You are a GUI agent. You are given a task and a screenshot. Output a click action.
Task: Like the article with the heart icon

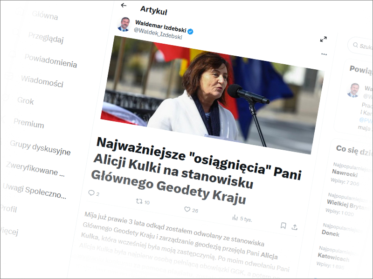pyautogui.click(x=187, y=209)
